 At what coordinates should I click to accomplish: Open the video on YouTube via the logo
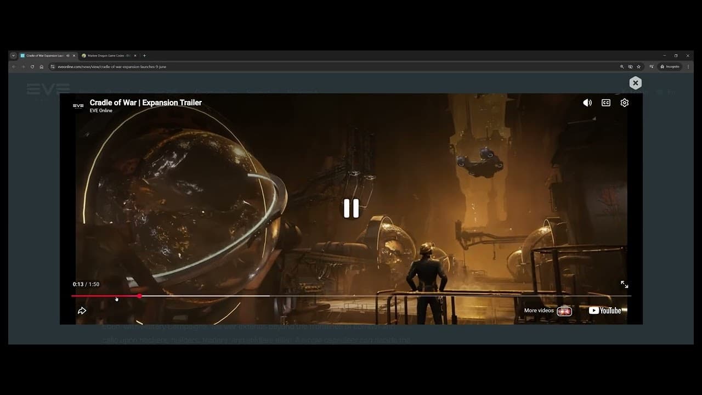pyautogui.click(x=605, y=311)
